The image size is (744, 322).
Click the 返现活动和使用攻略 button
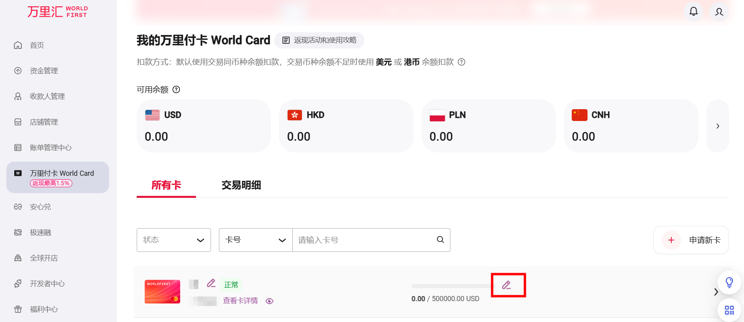[319, 40]
